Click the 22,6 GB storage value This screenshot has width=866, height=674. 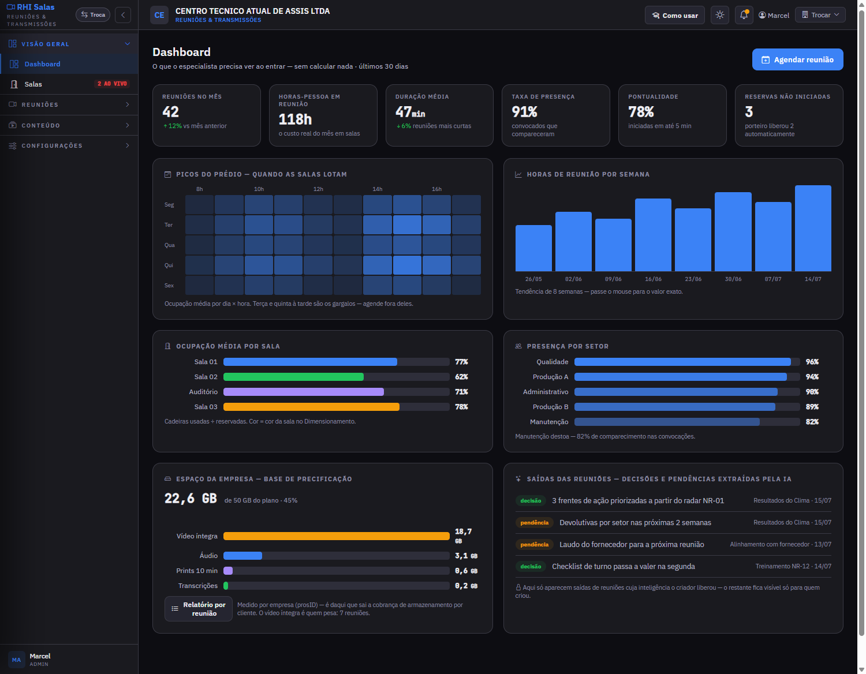(x=191, y=499)
